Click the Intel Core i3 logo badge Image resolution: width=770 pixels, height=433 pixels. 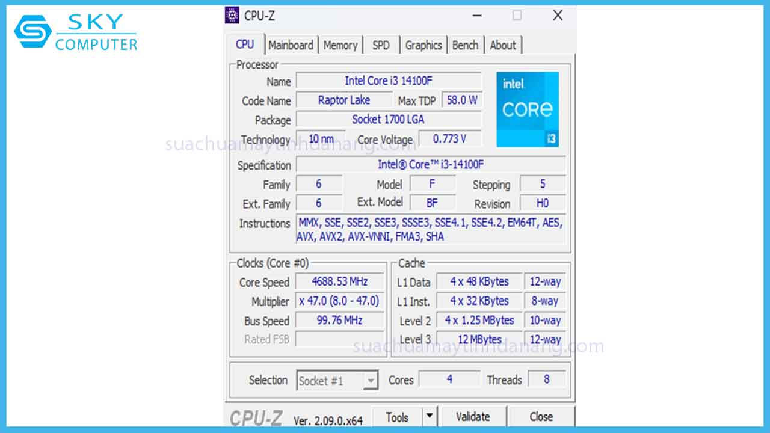(527, 109)
